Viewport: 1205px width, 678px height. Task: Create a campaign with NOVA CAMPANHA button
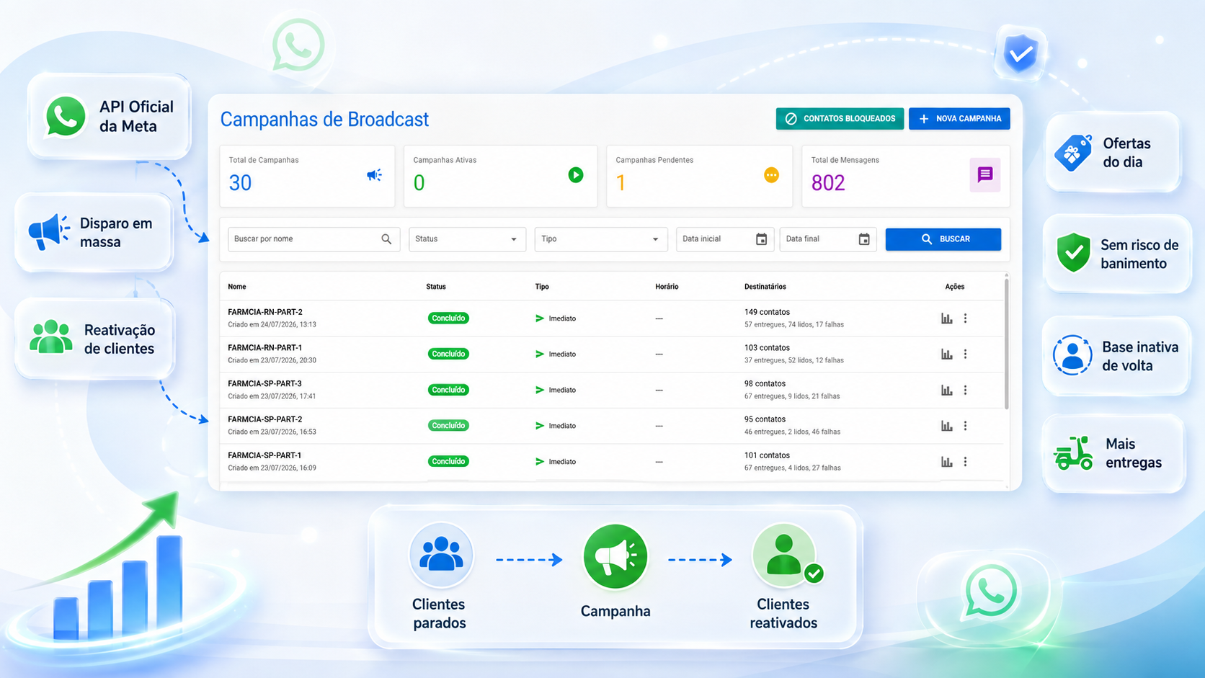tap(959, 119)
